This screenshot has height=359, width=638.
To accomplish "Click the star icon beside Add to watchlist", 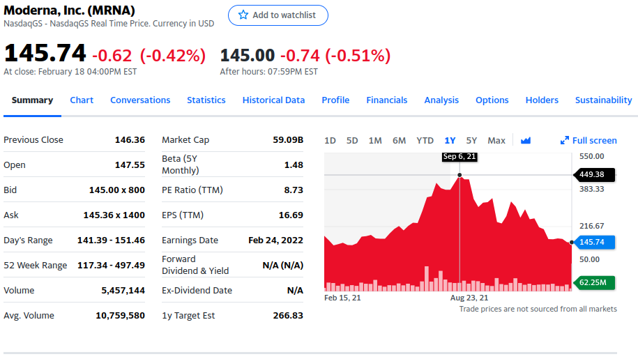I will pos(243,15).
